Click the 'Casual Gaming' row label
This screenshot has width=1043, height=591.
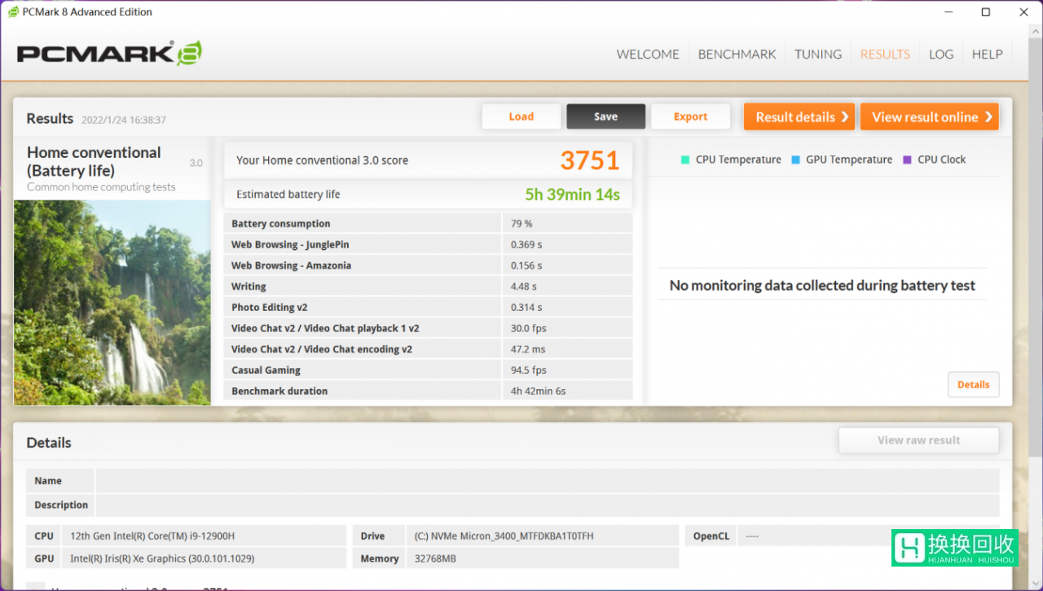(x=266, y=370)
